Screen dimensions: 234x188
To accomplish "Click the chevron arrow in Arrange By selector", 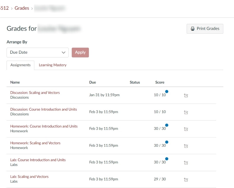I will pyautogui.click(x=63, y=52).
